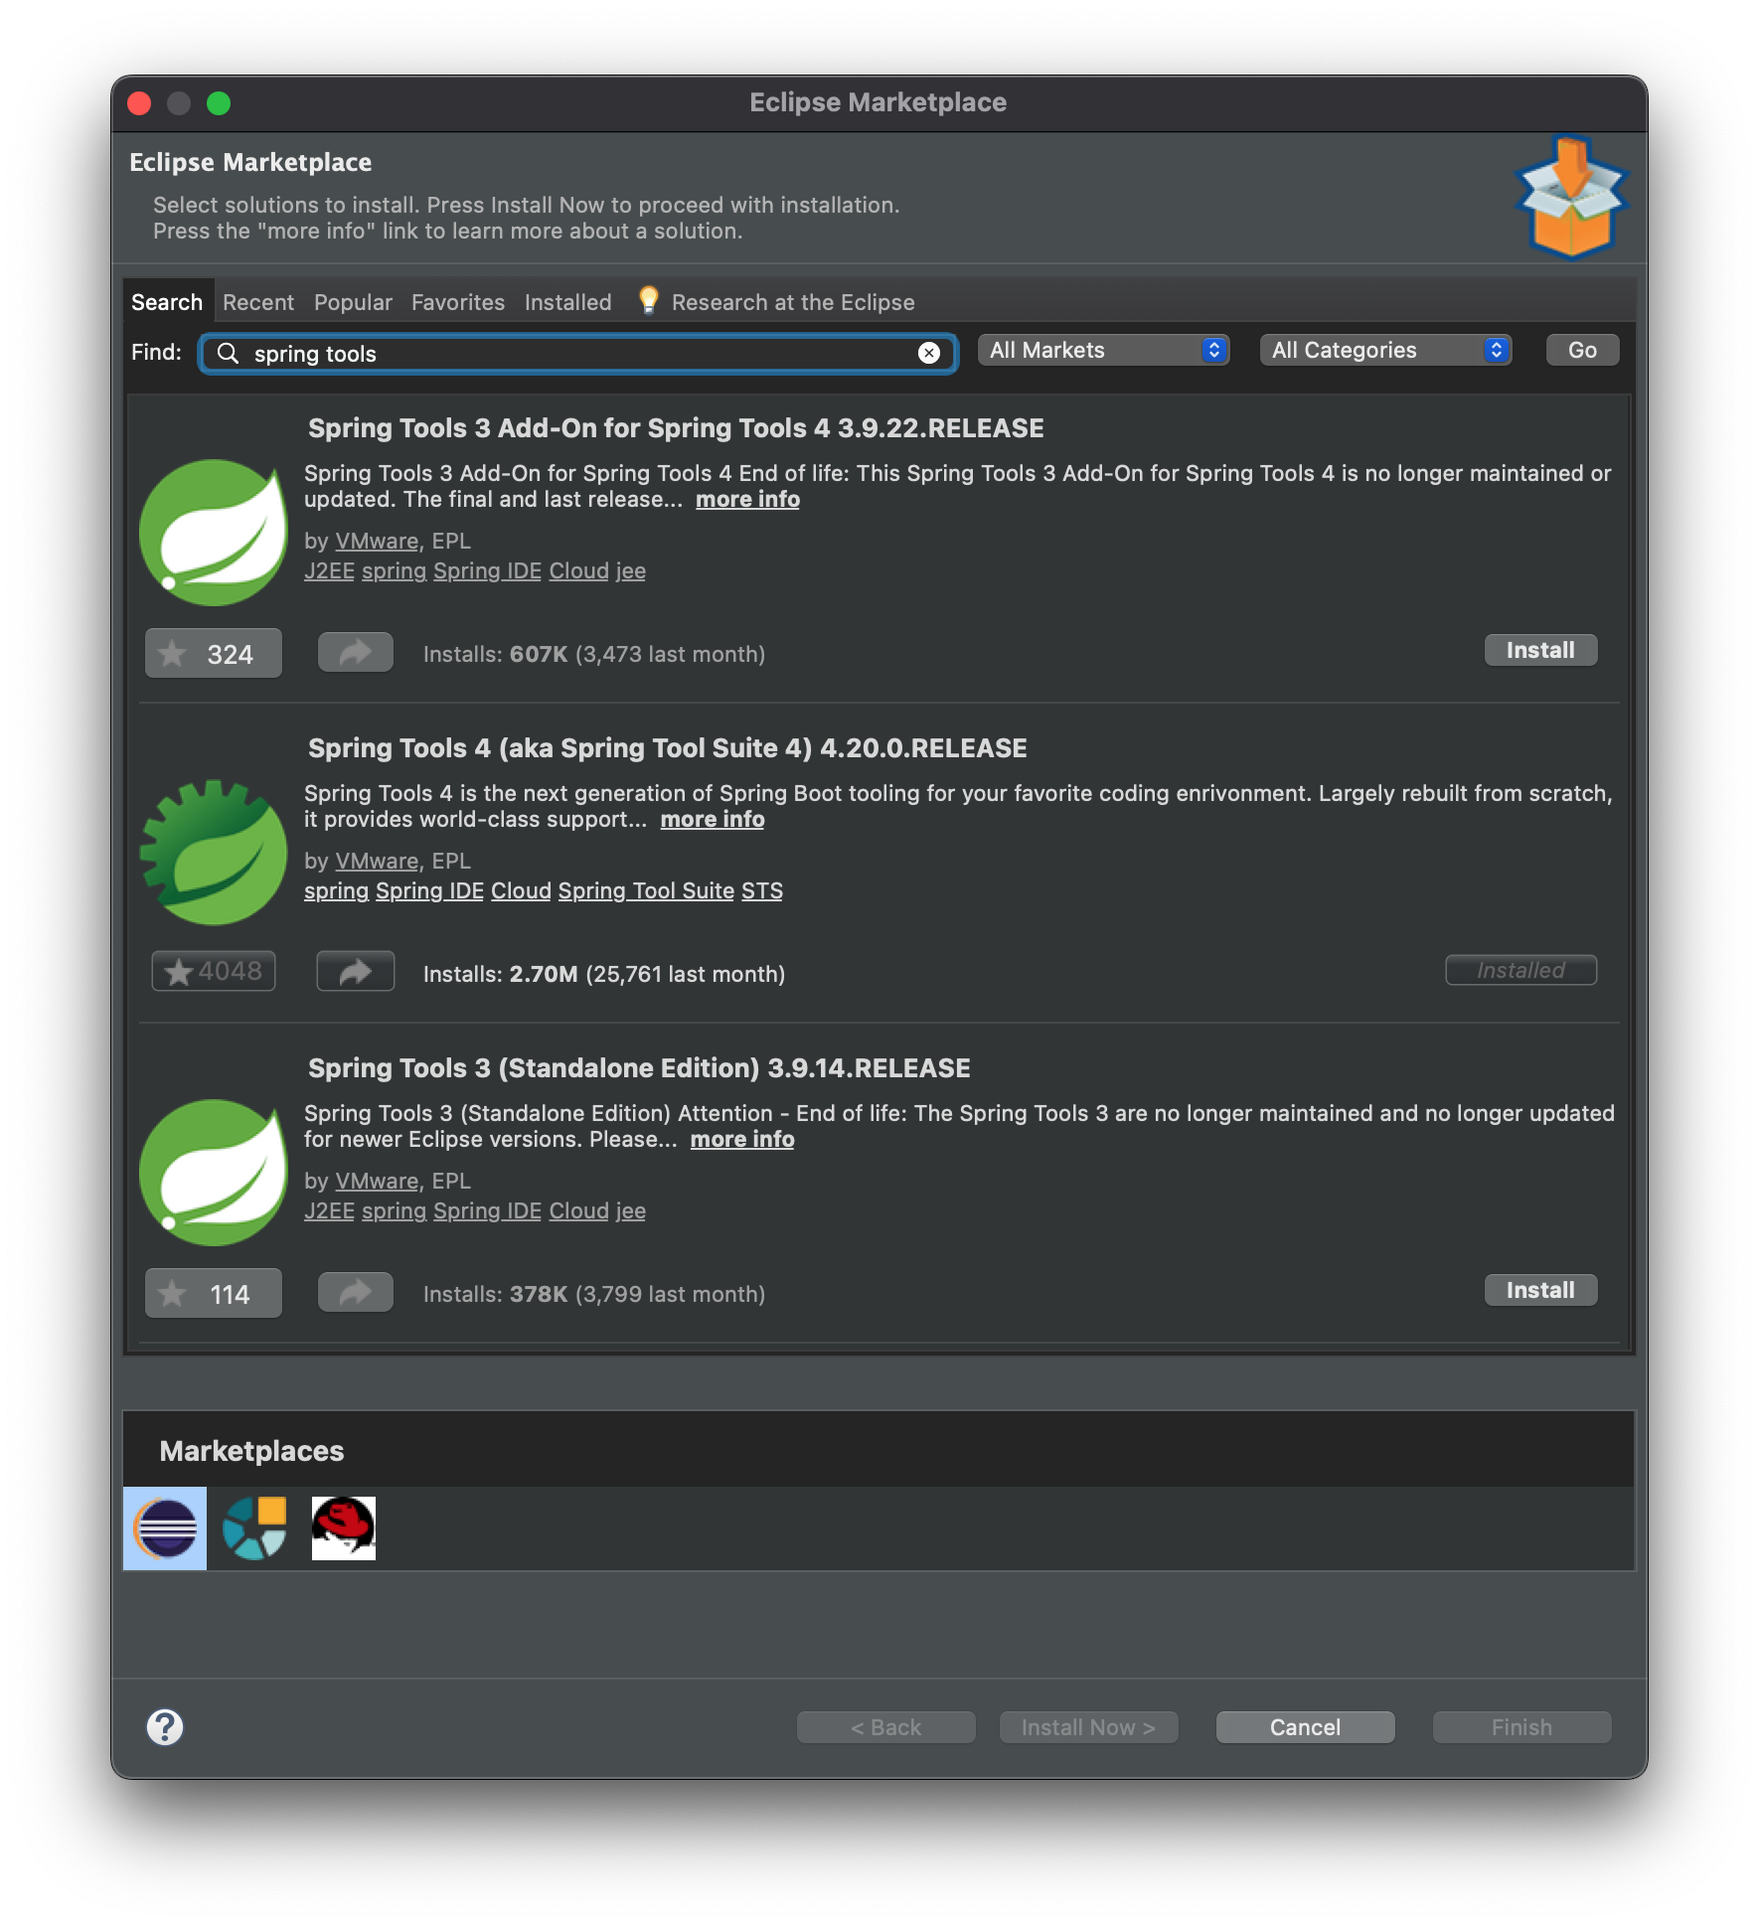The width and height of the screenshot is (1759, 1926).
Task: Open the Favorites tab
Action: pos(458,302)
